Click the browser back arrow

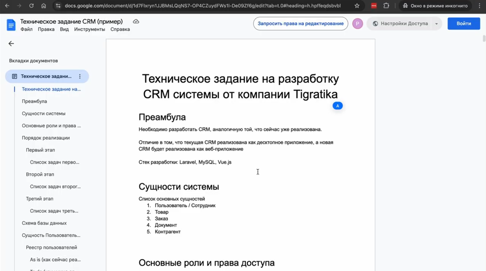[7, 6]
